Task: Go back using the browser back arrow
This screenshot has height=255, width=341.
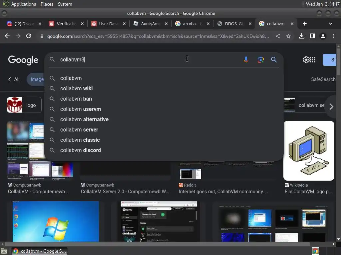Action: pyautogui.click(x=7, y=36)
